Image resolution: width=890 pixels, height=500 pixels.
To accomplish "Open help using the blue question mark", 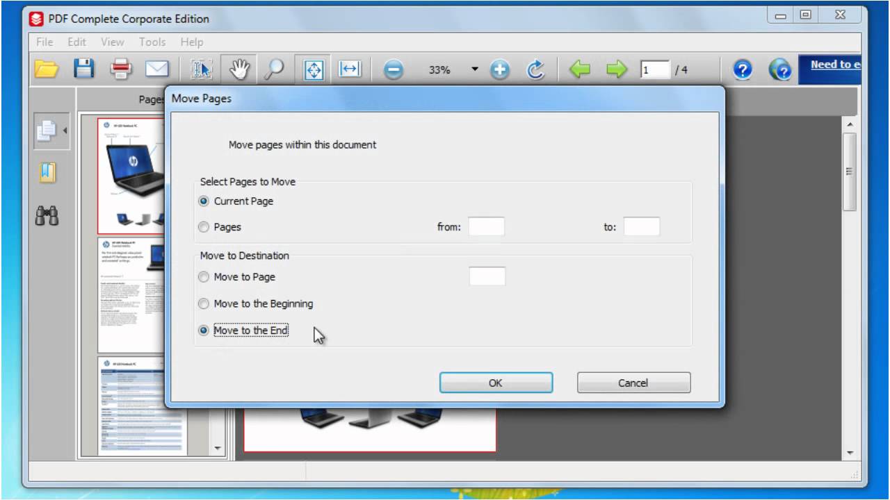I will [743, 69].
